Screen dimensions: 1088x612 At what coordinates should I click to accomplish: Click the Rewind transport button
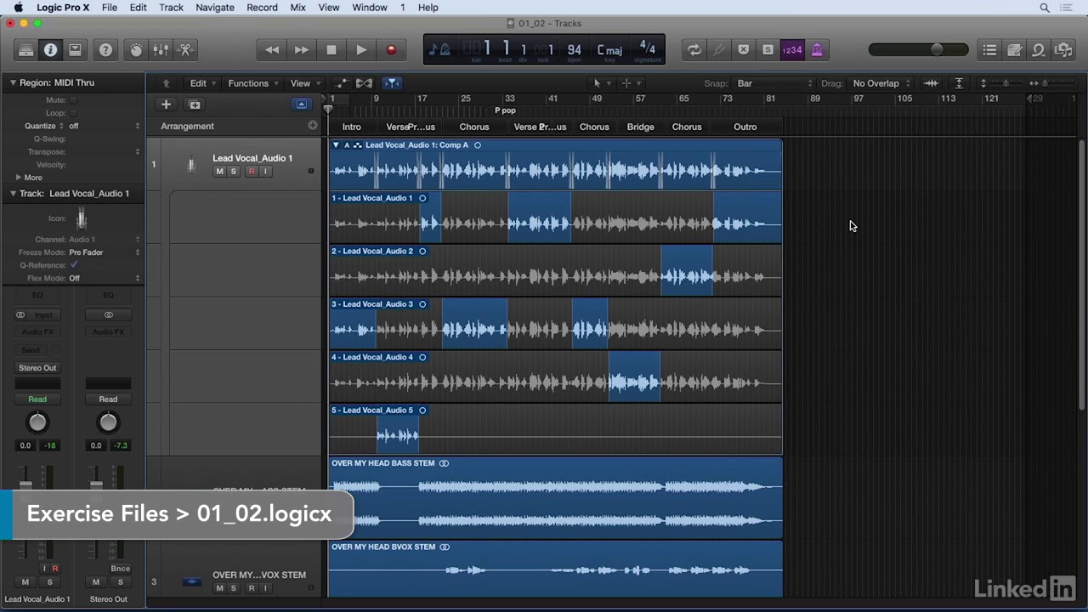click(272, 50)
